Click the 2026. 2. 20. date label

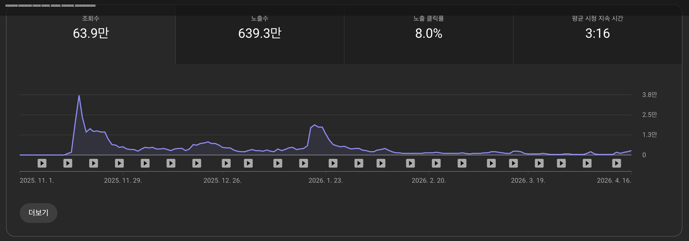(429, 180)
